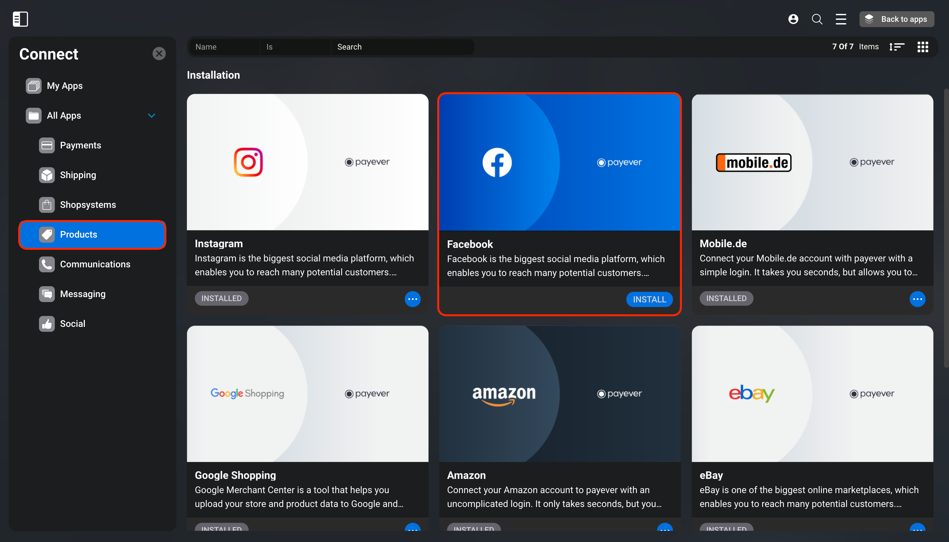The image size is (949, 542).
Task: Switch to grid view icon
Action: click(923, 47)
